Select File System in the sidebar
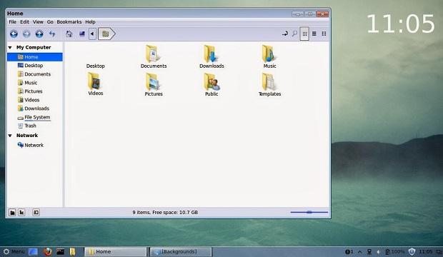The image size is (443, 257). 35,117
